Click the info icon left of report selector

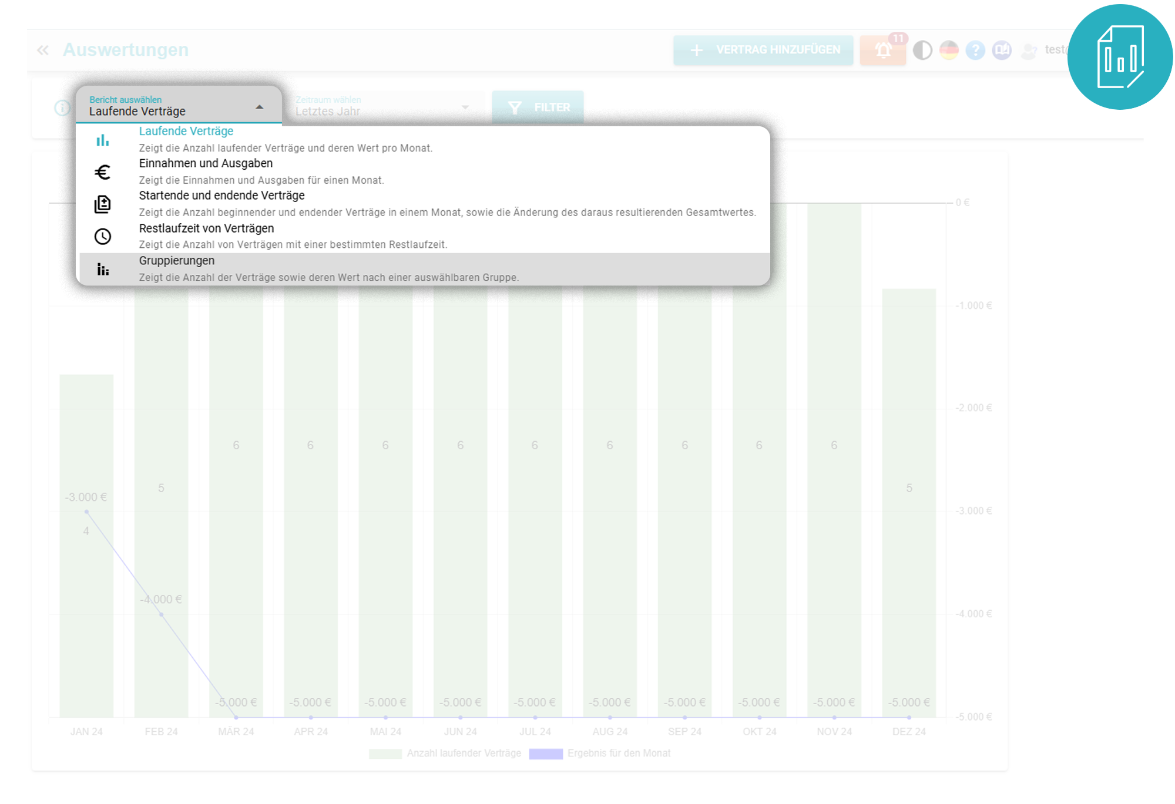click(x=62, y=108)
